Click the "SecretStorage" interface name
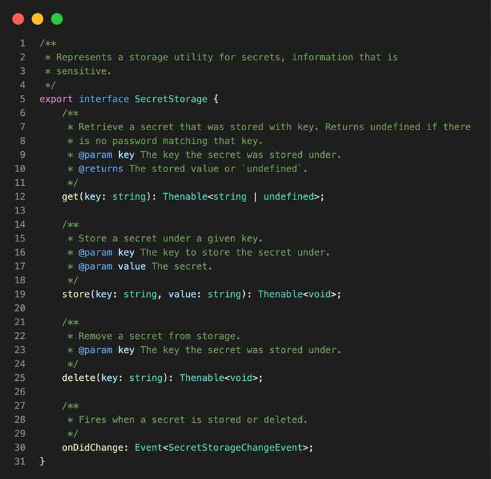Viewport: 491px width, 479px height. click(x=171, y=99)
